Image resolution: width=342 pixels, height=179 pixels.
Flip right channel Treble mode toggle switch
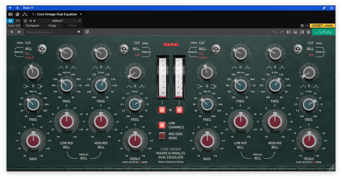(x=297, y=49)
